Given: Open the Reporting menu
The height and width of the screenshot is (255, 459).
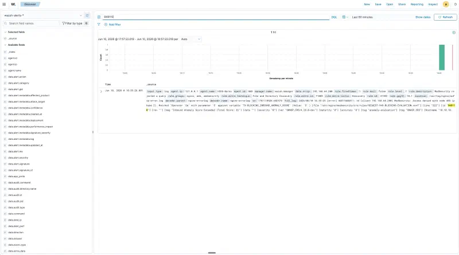Looking at the screenshot, I should (x=417, y=5).
